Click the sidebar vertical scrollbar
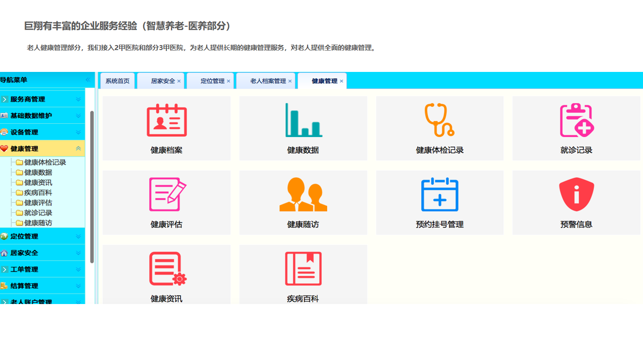This screenshot has height=360, width=643. click(x=92, y=187)
